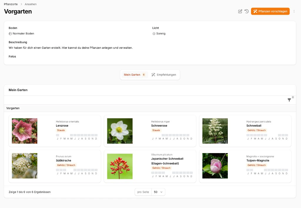Screen dimensions: 301x208
Task: Click the Staude tag on Schneerose
Action: click(156, 130)
